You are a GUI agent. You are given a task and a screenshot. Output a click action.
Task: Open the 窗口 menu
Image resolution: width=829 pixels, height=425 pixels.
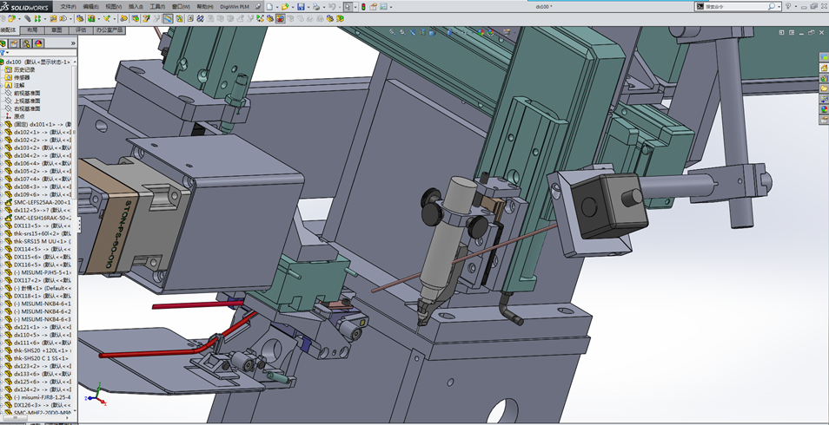[181, 7]
